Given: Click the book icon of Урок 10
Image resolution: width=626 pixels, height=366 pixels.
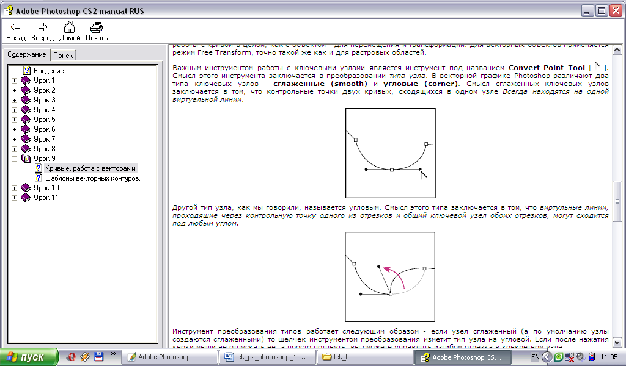Looking at the screenshot, I should 26,188.
